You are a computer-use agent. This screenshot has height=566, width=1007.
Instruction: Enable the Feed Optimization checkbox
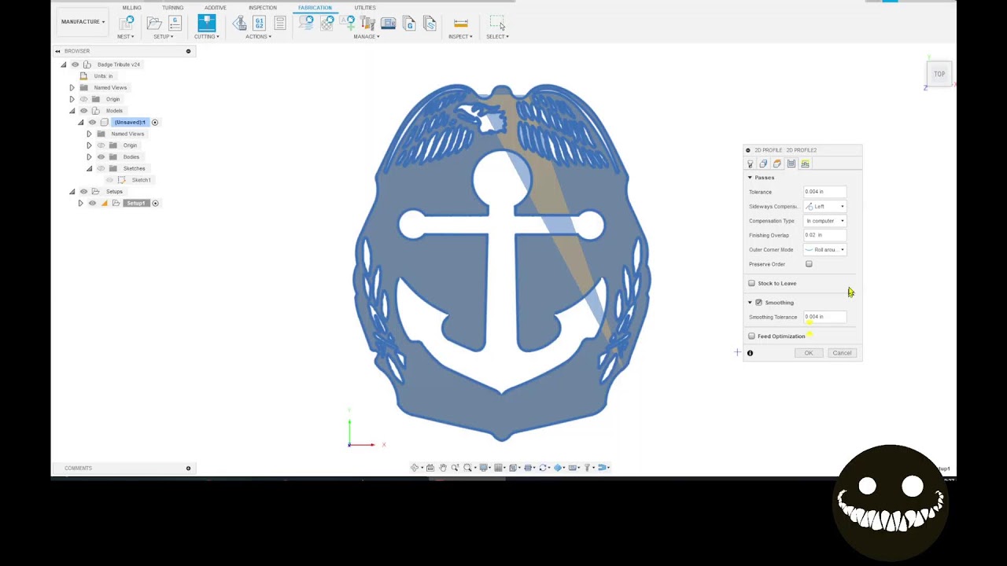752,336
